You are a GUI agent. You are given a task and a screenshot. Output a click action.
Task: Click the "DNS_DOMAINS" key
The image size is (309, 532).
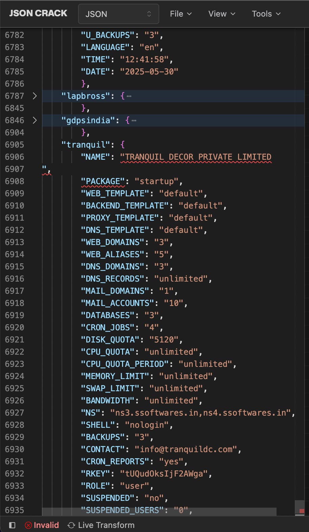pyautogui.click(x=113, y=266)
